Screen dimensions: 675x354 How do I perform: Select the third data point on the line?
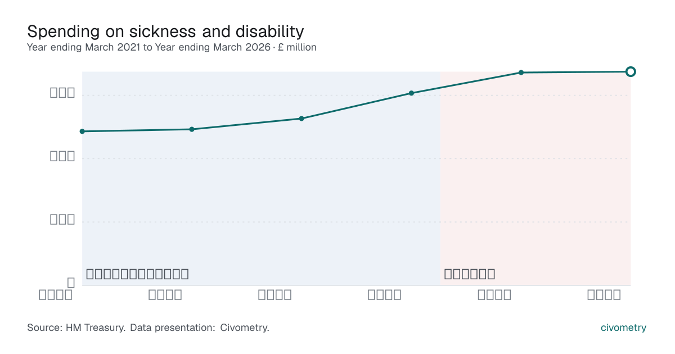pos(301,119)
